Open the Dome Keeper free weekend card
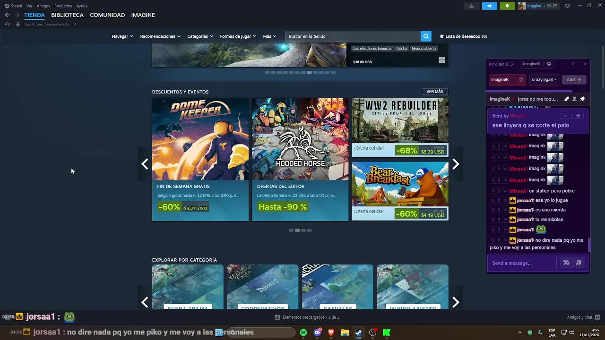This screenshot has width=605, height=340. [x=200, y=160]
